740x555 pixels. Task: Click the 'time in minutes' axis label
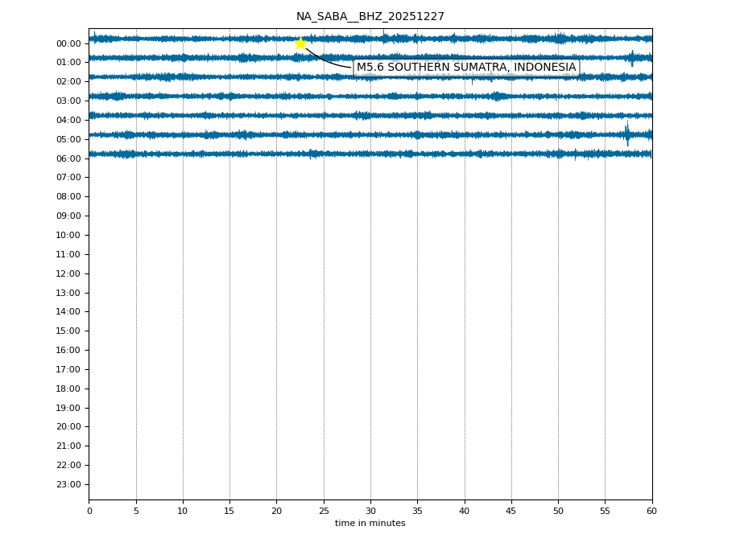click(x=370, y=524)
